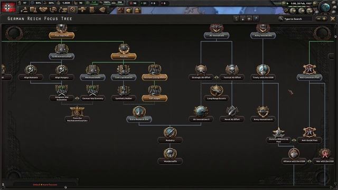Click the factories 90 indicator
Image resolution: width=338 pixels, height=190 pixels.
click(x=79, y=3)
